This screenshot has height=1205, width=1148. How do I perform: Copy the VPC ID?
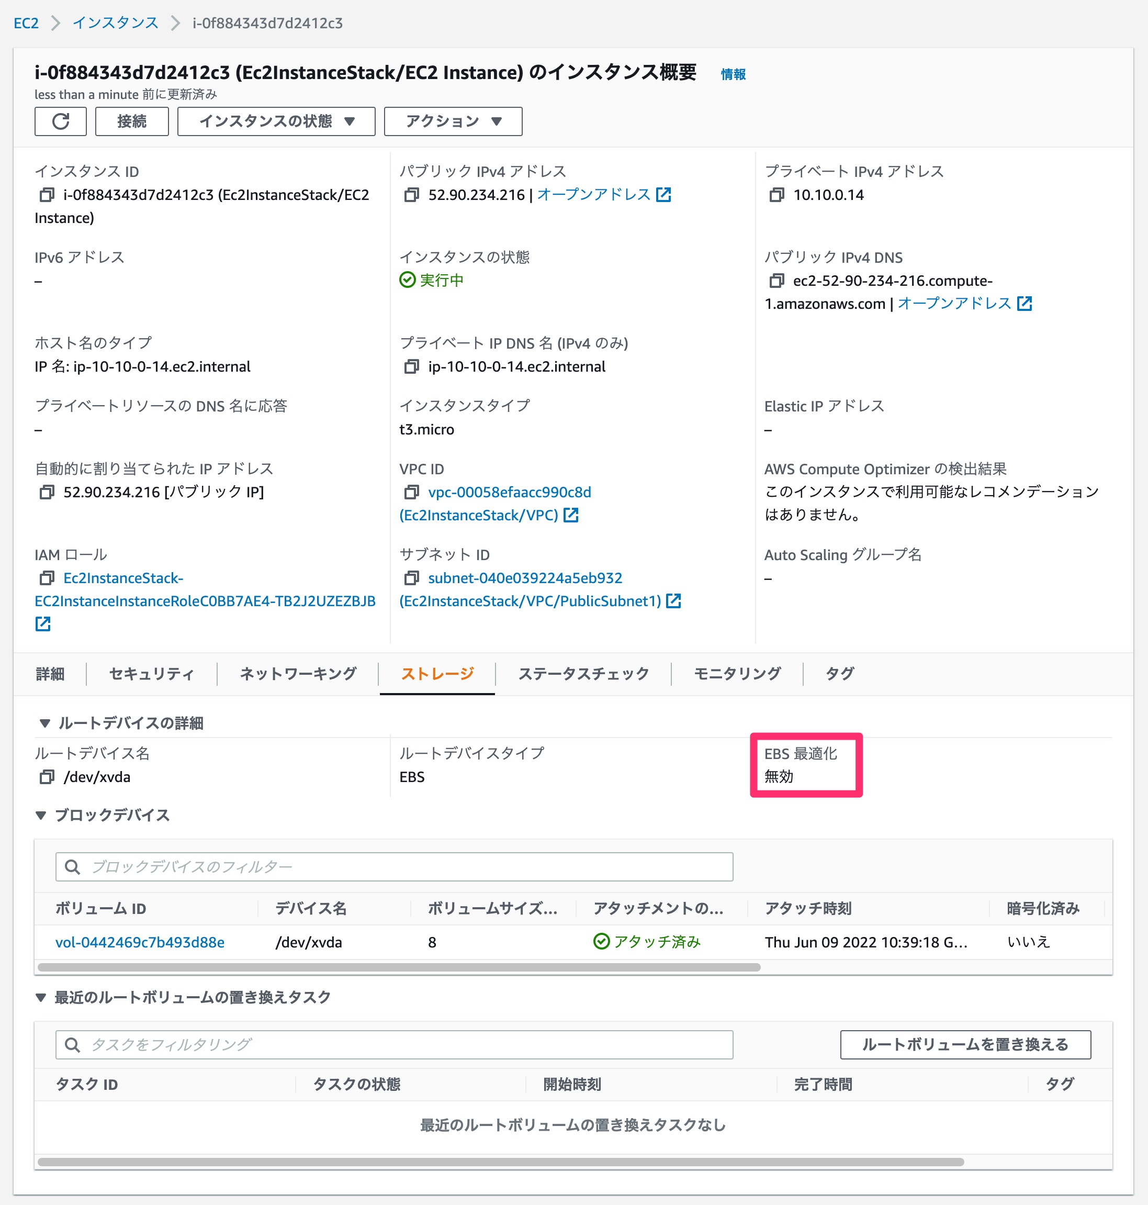[x=411, y=492]
